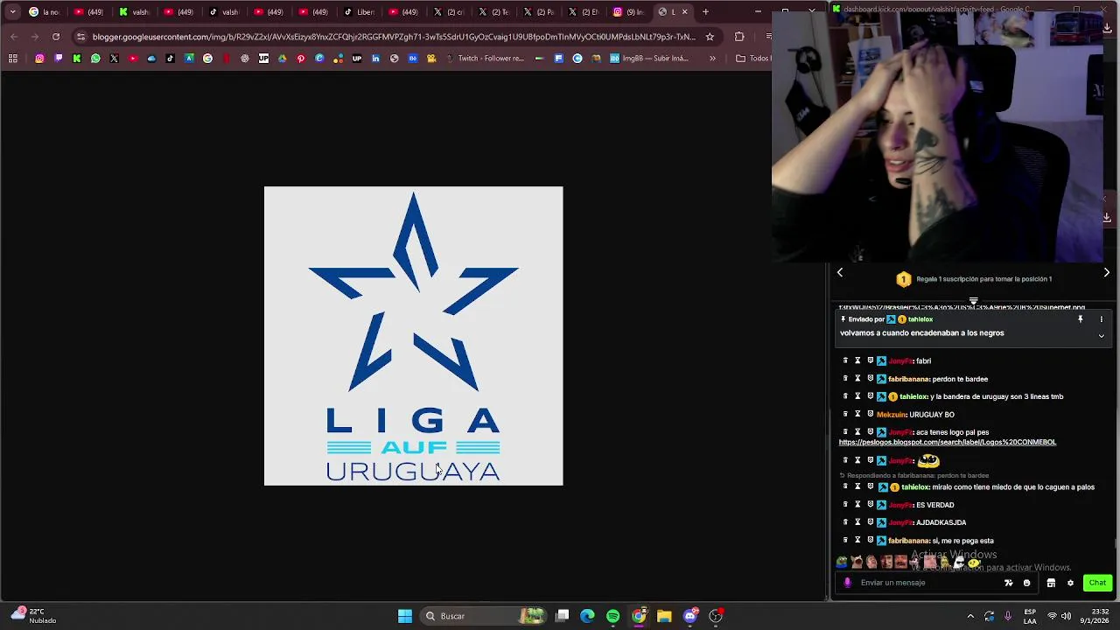Switch to Kick 'valsh' tab
Image resolution: width=1120 pixels, height=630 pixels.
coord(134,12)
